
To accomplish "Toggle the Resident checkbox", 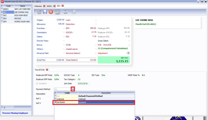I will point(37,84).
